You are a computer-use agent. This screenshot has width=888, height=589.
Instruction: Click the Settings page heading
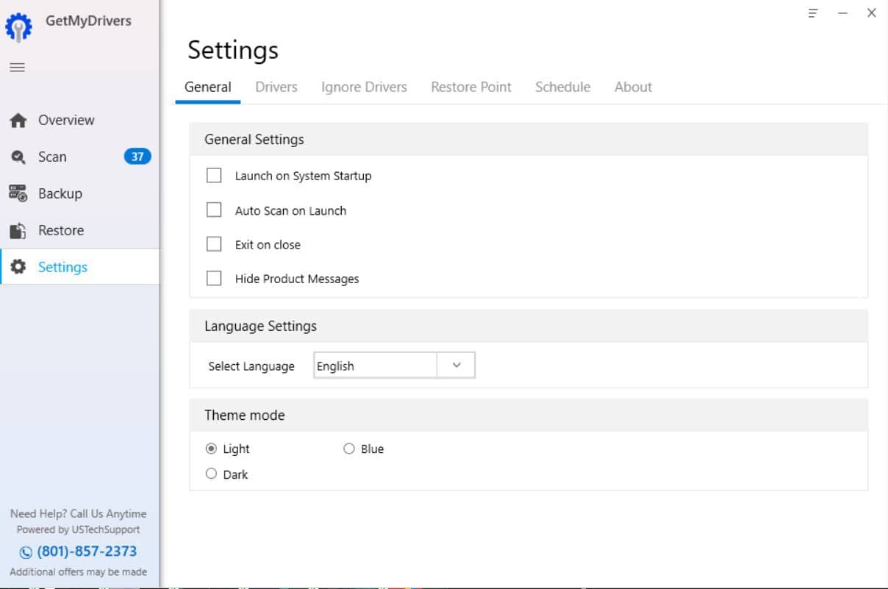tap(233, 50)
